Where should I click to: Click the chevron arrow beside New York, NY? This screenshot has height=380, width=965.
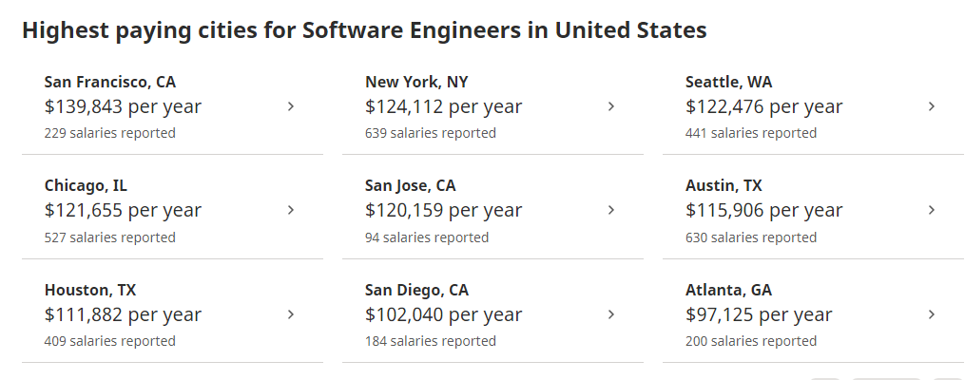point(611,106)
